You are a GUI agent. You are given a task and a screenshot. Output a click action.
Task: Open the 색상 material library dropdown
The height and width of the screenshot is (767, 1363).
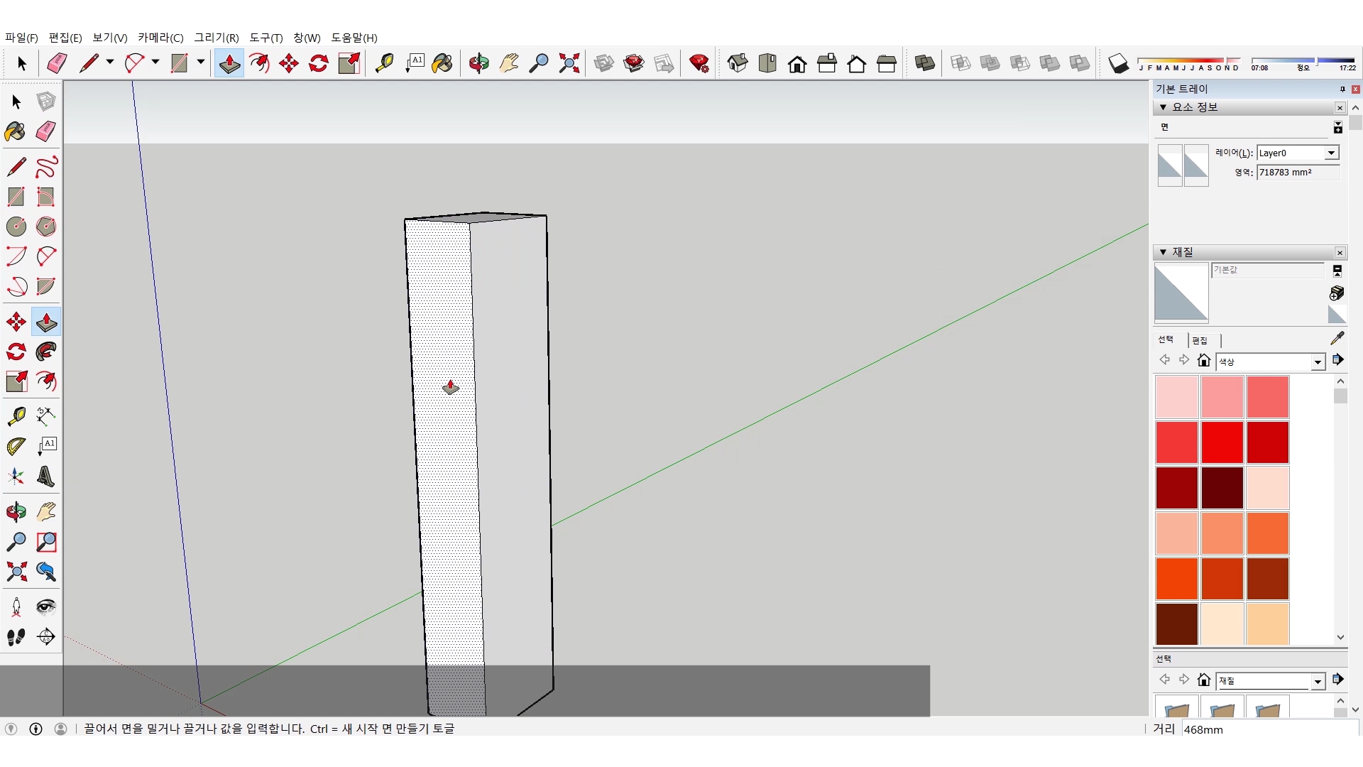coord(1318,362)
